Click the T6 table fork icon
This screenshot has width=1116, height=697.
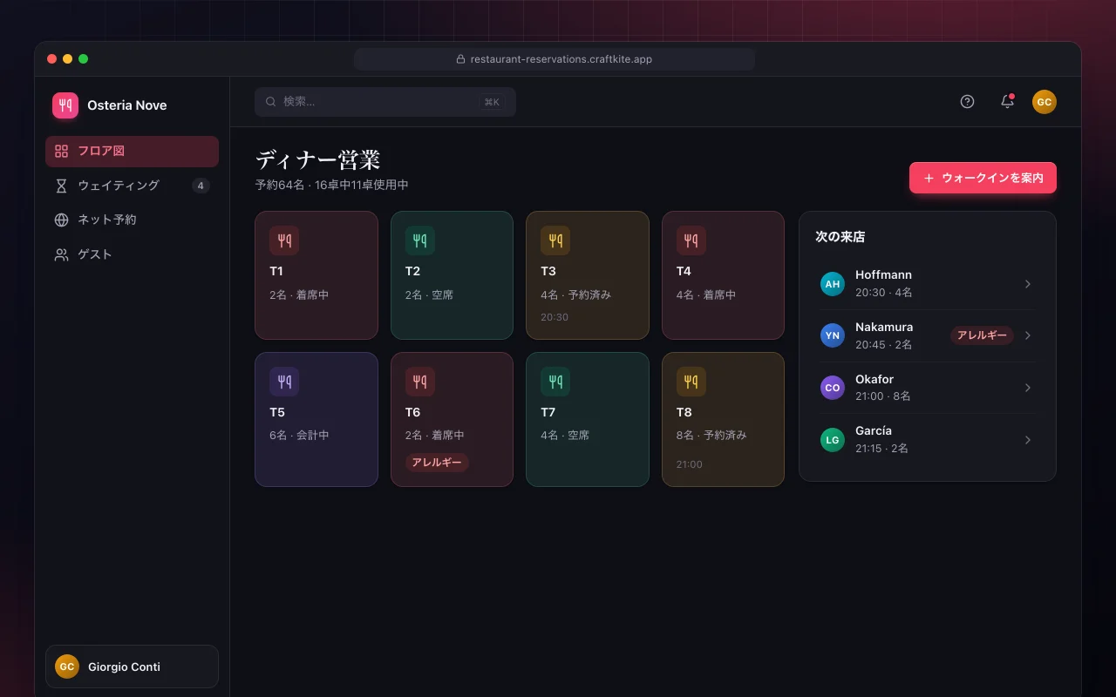click(420, 382)
